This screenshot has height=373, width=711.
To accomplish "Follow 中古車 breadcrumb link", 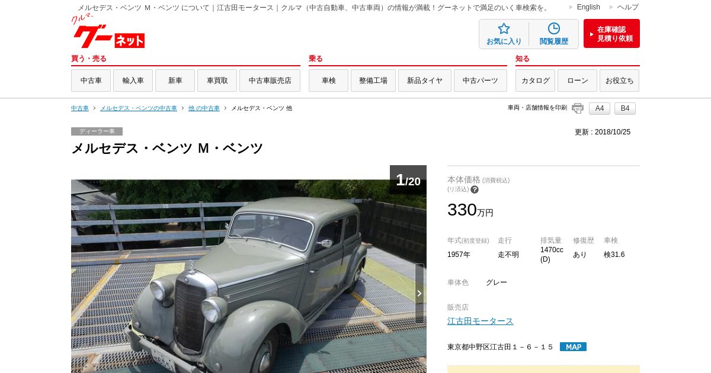I will pos(80,108).
